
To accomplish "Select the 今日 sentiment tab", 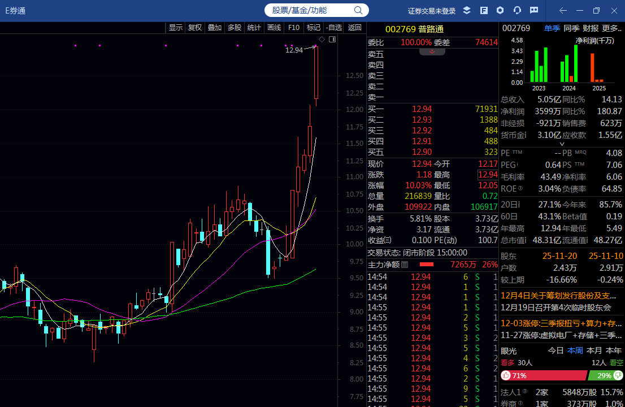I will tap(555, 351).
